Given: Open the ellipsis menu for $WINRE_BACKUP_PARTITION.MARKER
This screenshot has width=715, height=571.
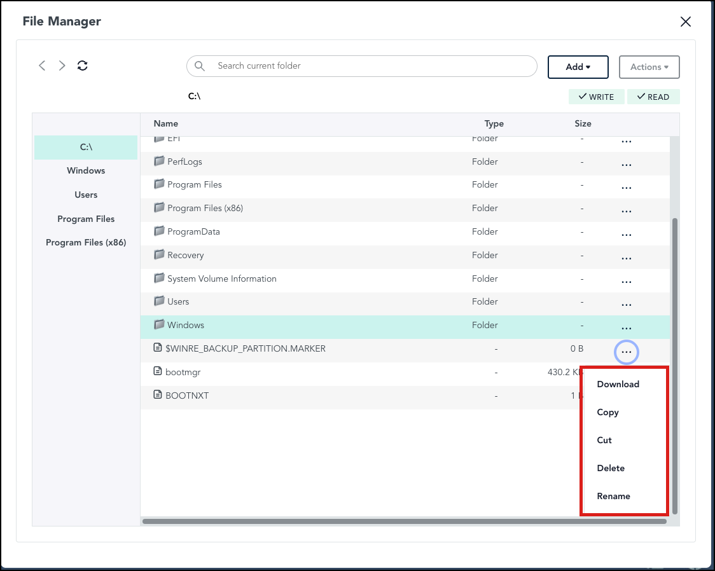Looking at the screenshot, I should click(x=626, y=351).
